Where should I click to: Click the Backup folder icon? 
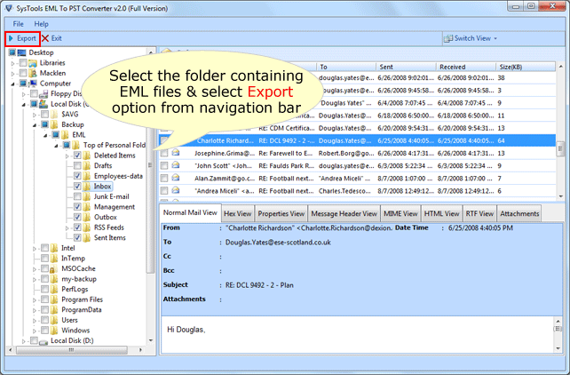(x=54, y=124)
